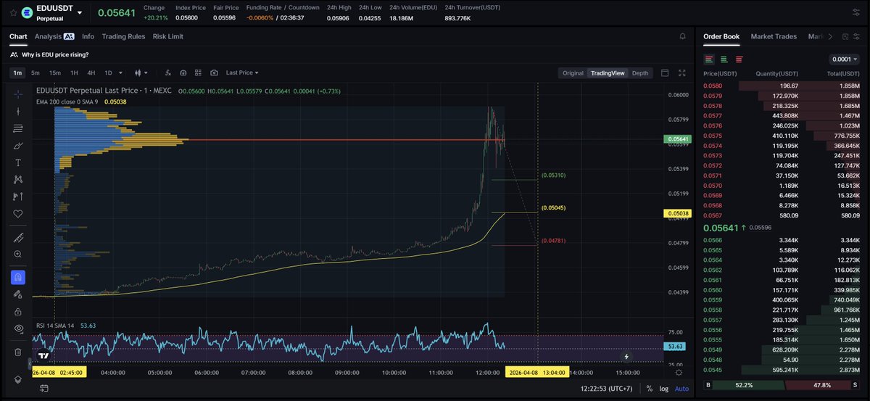Open the Trading Rules tab

(x=123, y=36)
